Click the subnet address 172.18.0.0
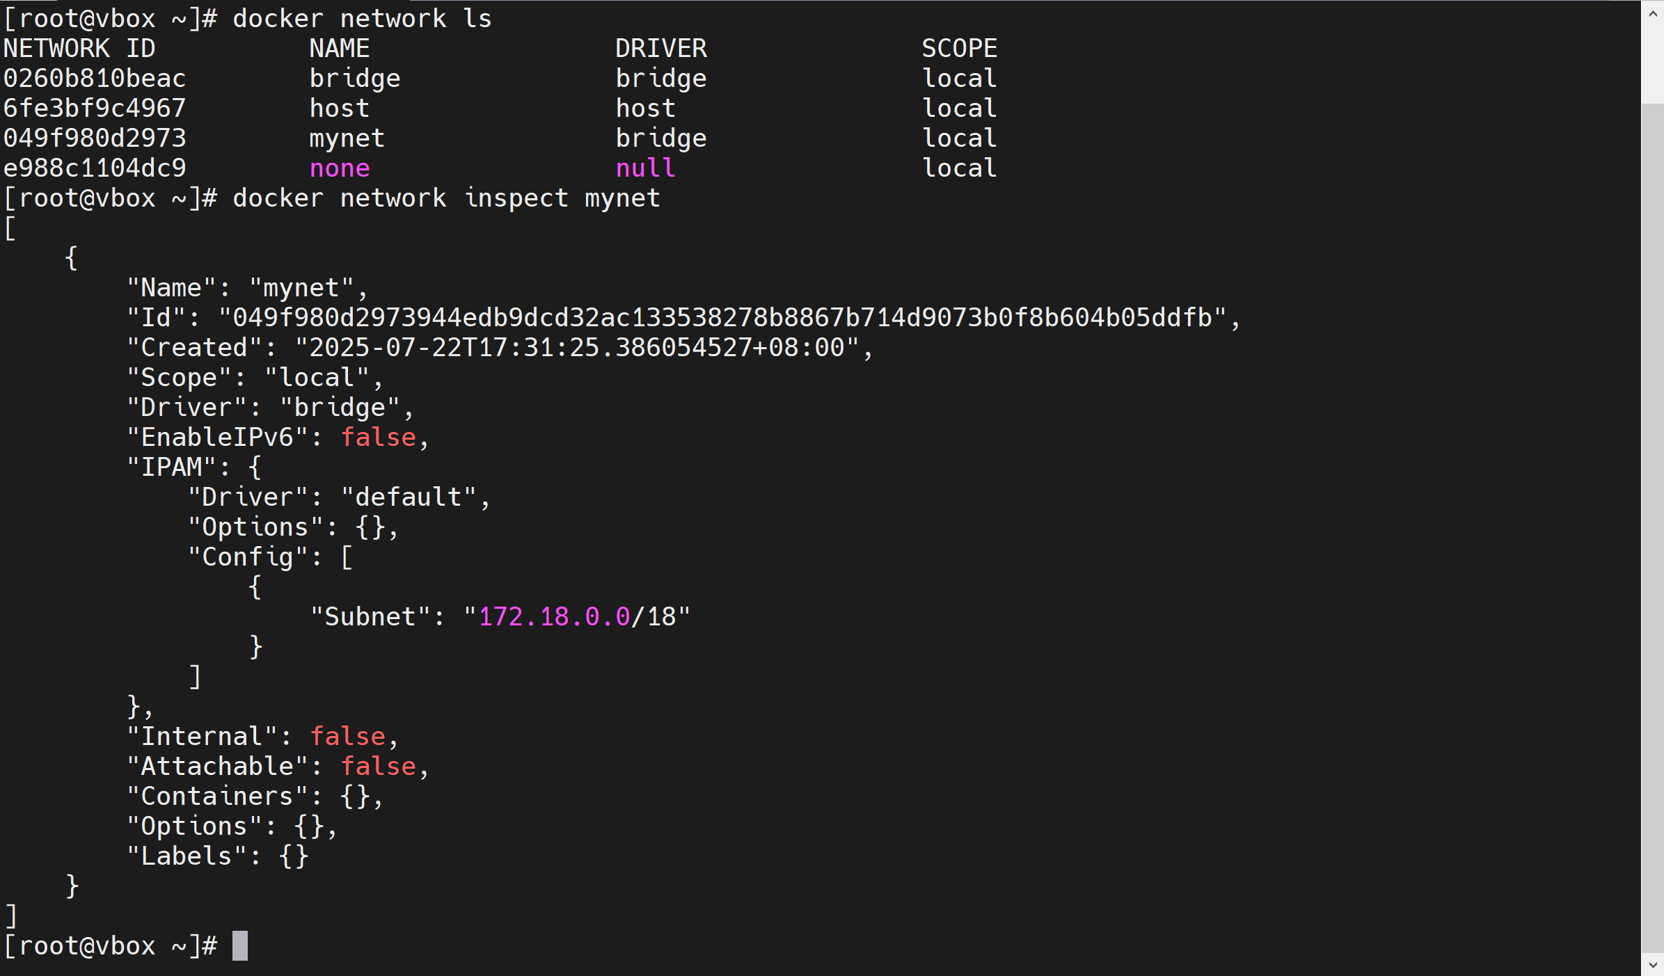The image size is (1664, 976). [555, 617]
